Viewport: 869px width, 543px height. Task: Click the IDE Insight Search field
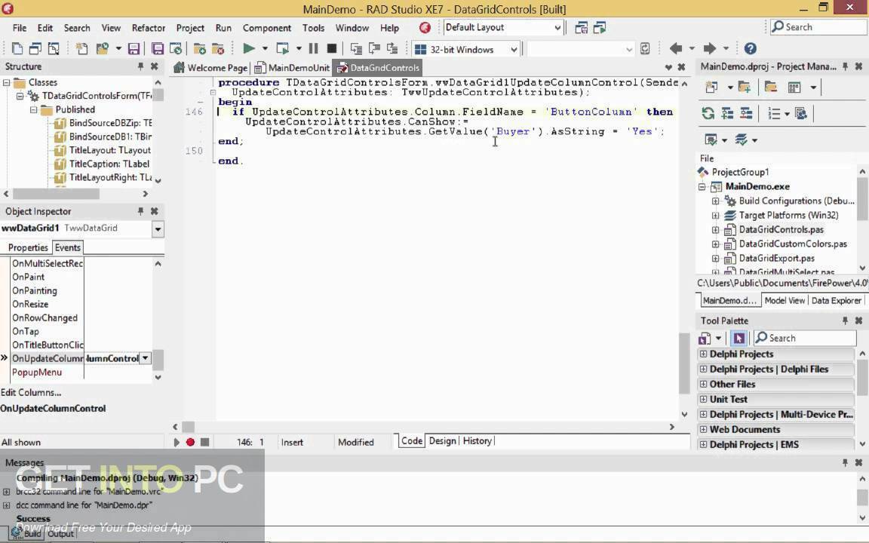818,27
